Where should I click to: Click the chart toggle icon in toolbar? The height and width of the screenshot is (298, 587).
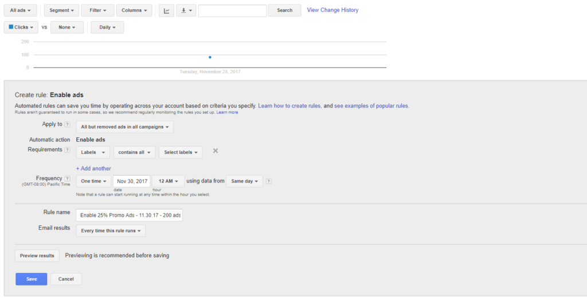click(x=166, y=10)
